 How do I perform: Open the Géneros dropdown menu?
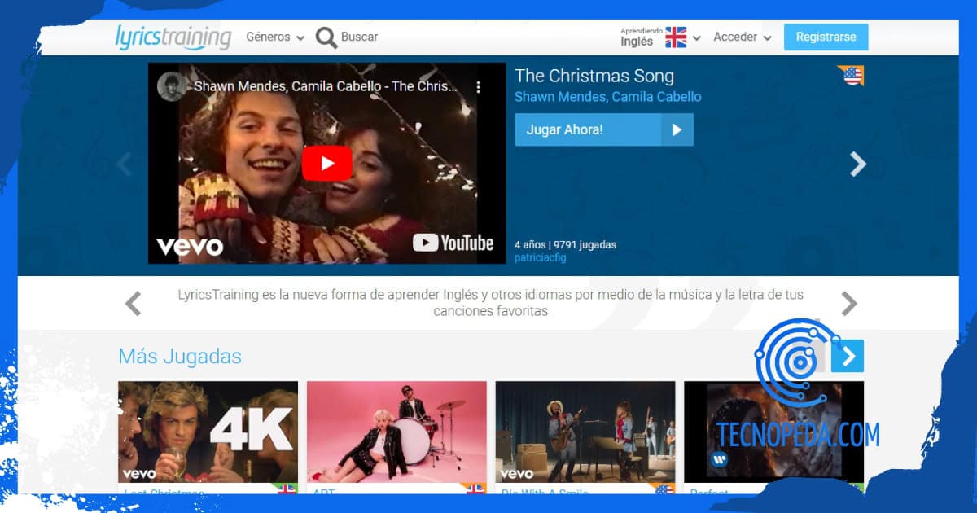[x=275, y=37]
